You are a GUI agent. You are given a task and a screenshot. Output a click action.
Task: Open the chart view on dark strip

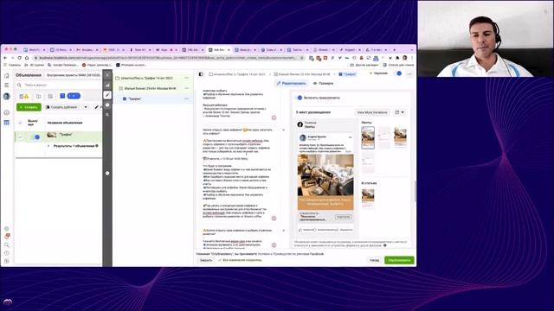pos(107,86)
